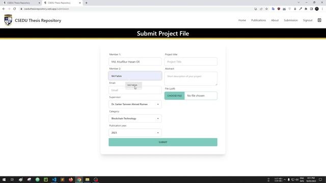Image resolution: width=326 pixels, height=183 pixels.
Task: Focus the Member 2 input field
Action: (135, 76)
